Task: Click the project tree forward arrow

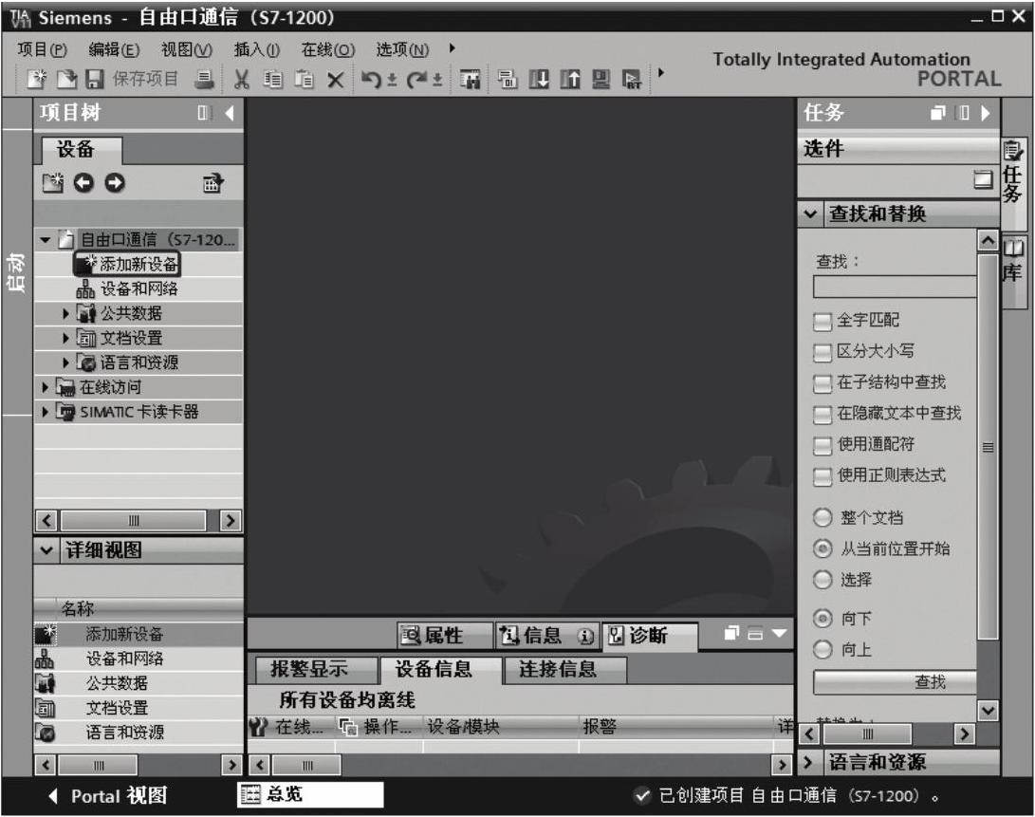Action: (x=115, y=182)
